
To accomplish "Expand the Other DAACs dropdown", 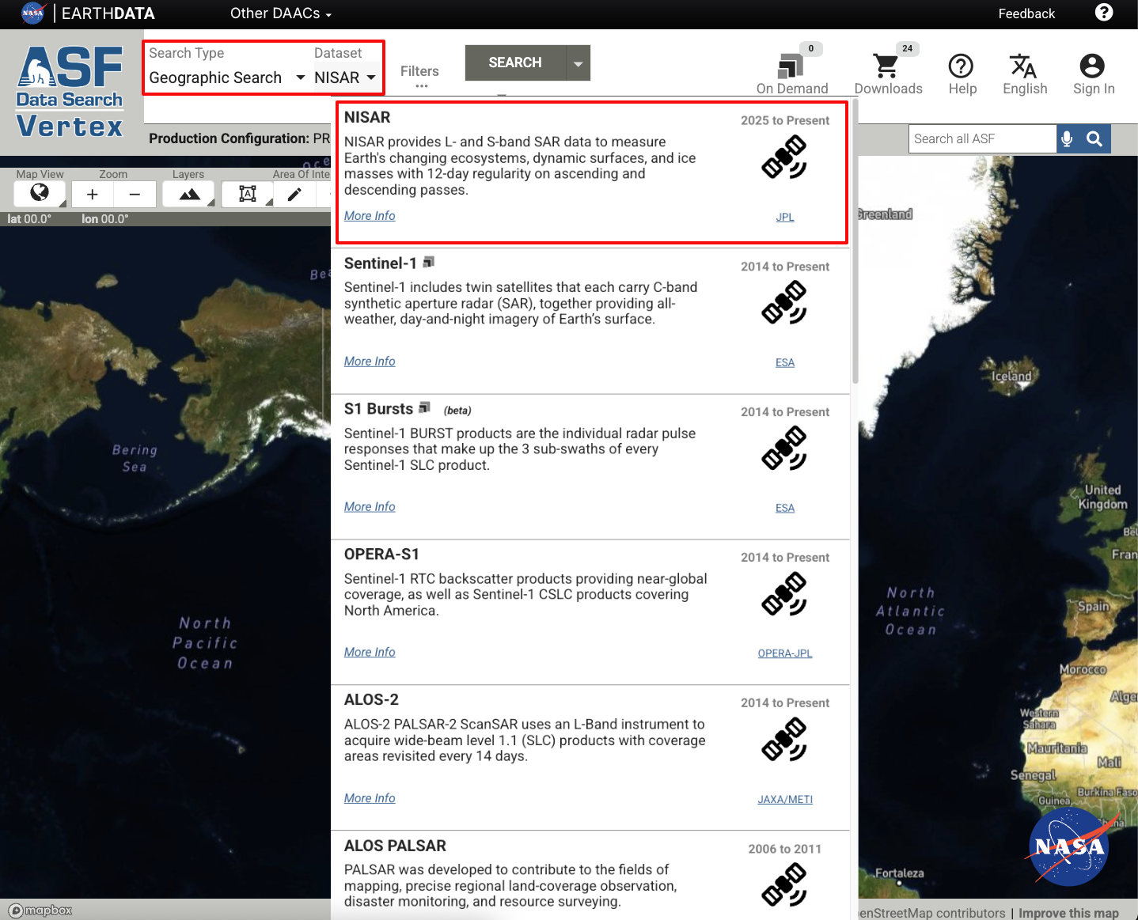I will 280,13.
